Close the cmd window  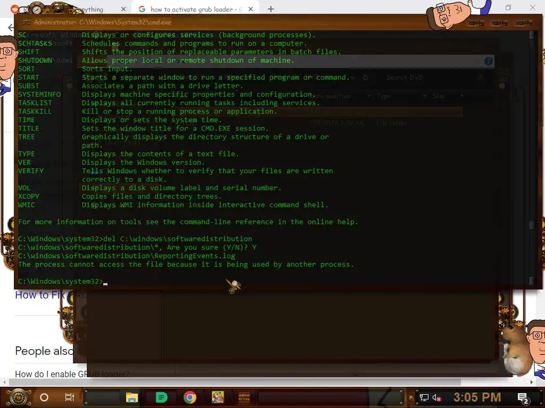524,23
